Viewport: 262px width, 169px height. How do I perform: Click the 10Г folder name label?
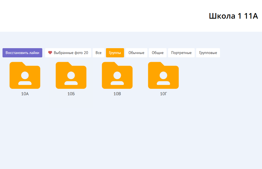pyautogui.click(x=163, y=94)
